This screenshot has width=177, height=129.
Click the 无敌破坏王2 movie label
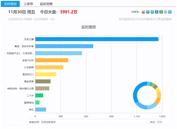(20, 53)
